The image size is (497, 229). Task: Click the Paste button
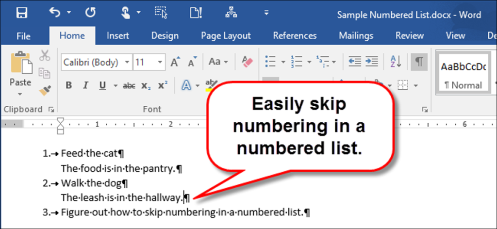tap(20, 74)
